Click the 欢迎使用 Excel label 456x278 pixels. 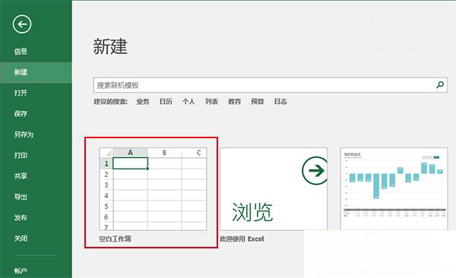click(x=242, y=239)
